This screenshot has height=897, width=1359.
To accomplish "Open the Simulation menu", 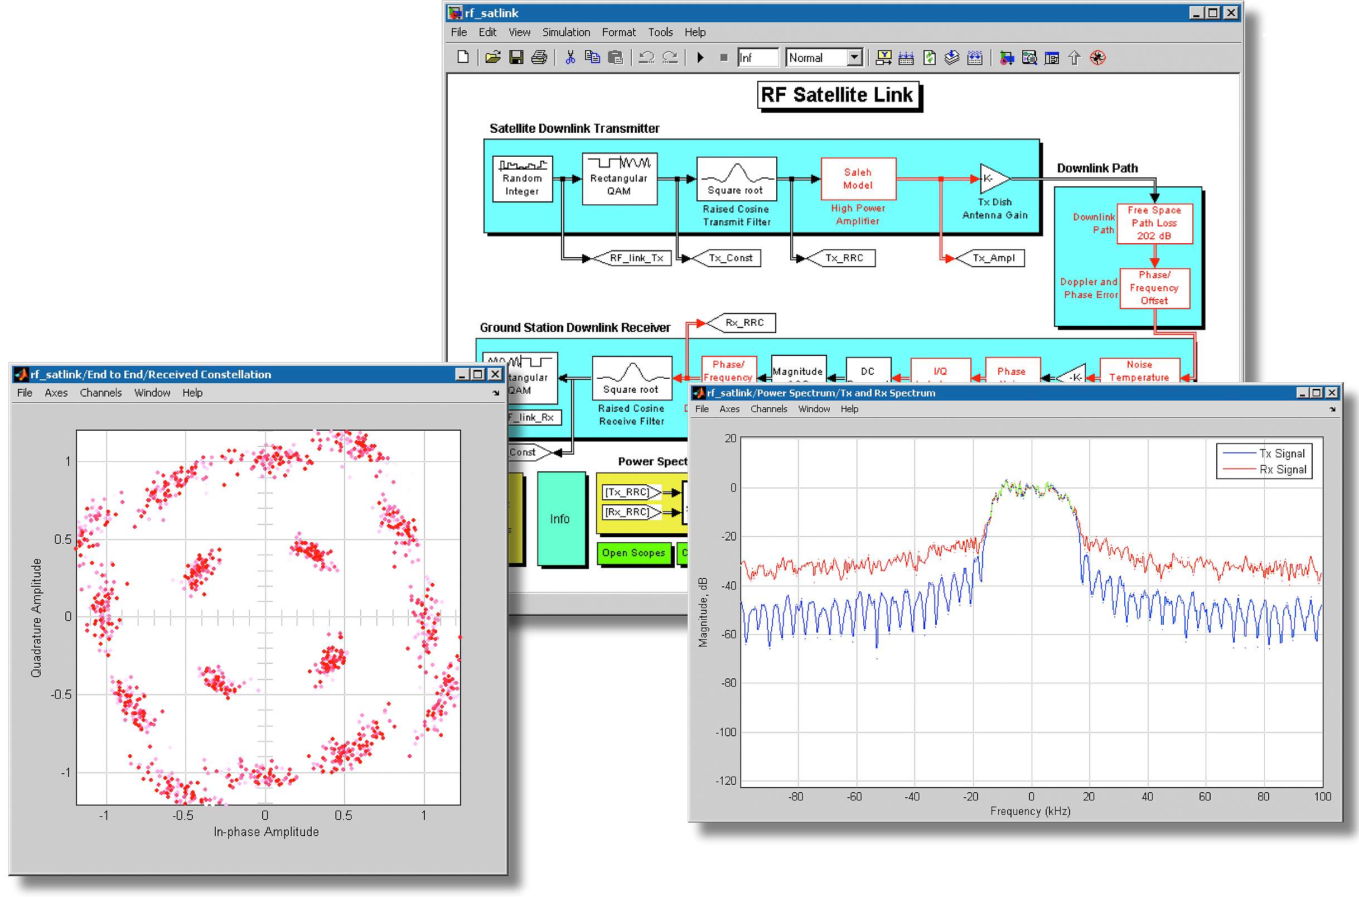I will pos(565,32).
